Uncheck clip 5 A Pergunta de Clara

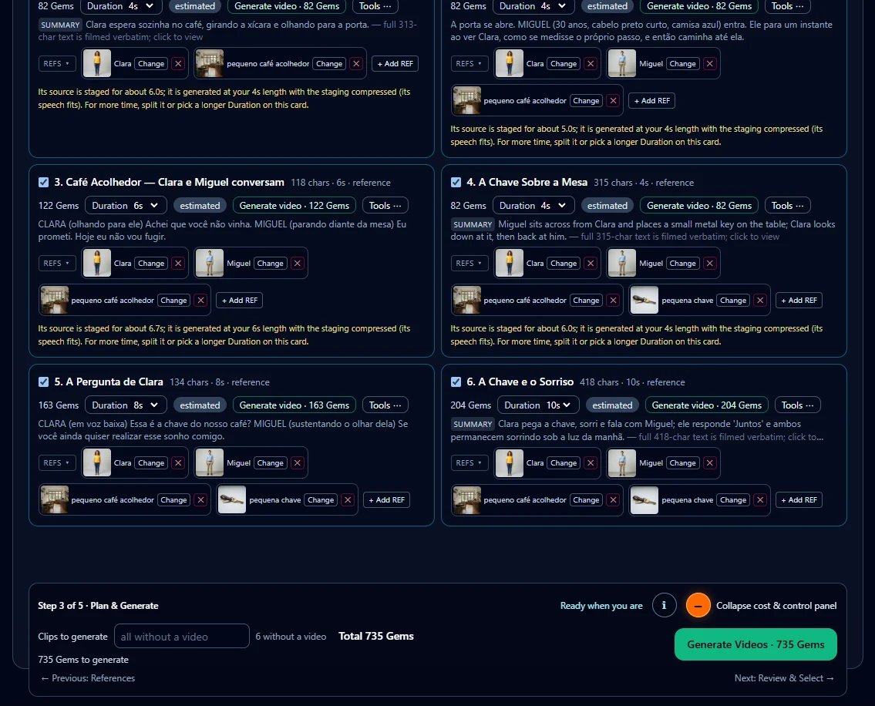point(43,382)
